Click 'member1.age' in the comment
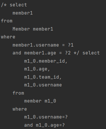Image resolution: width=106 pixels, height=129 pixels. coord(40,53)
